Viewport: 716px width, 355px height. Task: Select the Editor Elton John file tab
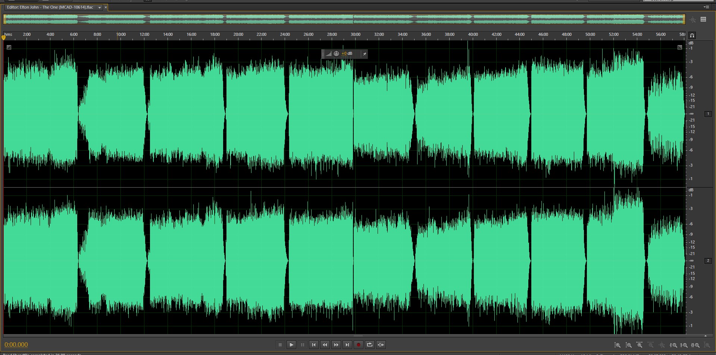[x=50, y=7]
